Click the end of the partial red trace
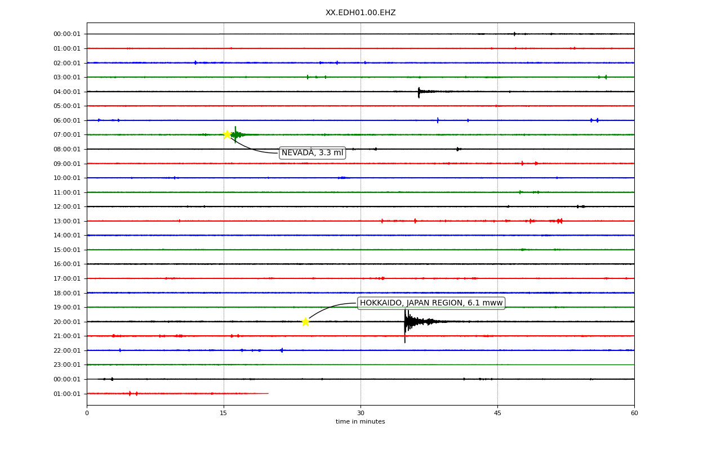 [x=268, y=393]
